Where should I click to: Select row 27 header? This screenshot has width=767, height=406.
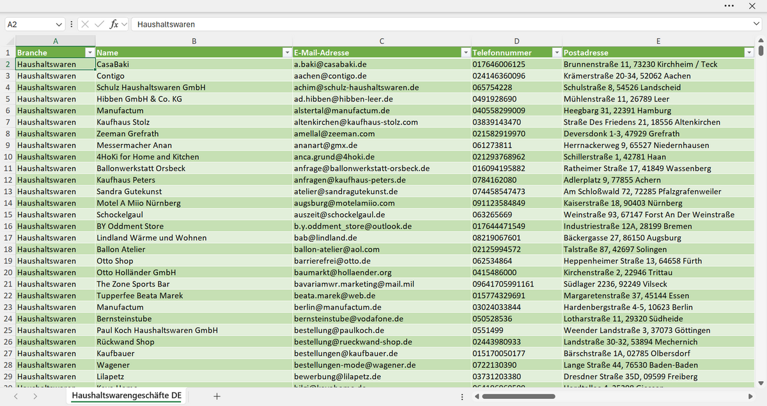(8, 353)
